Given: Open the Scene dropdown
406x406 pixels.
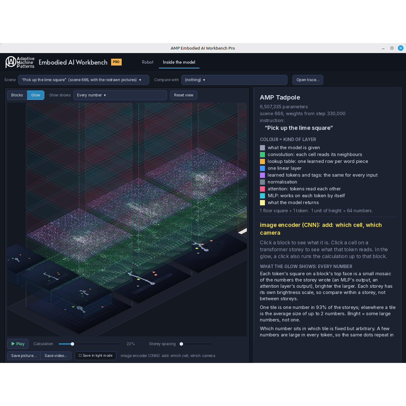Looking at the screenshot, I should point(84,80).
